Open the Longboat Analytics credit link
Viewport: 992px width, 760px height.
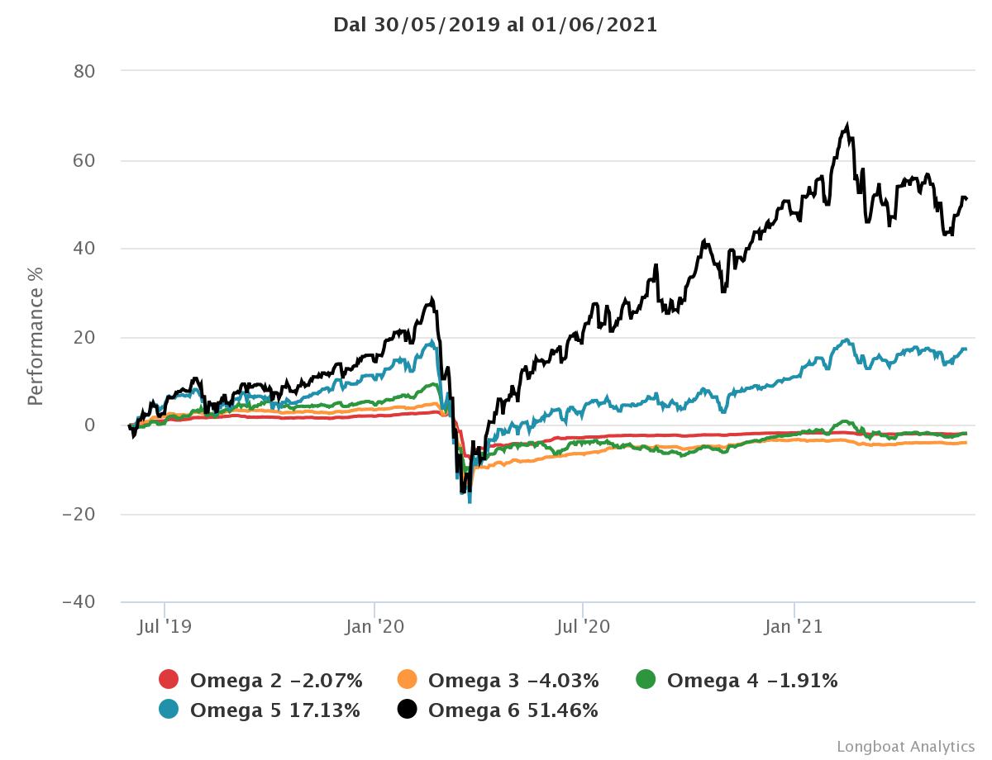coord(905,747)
